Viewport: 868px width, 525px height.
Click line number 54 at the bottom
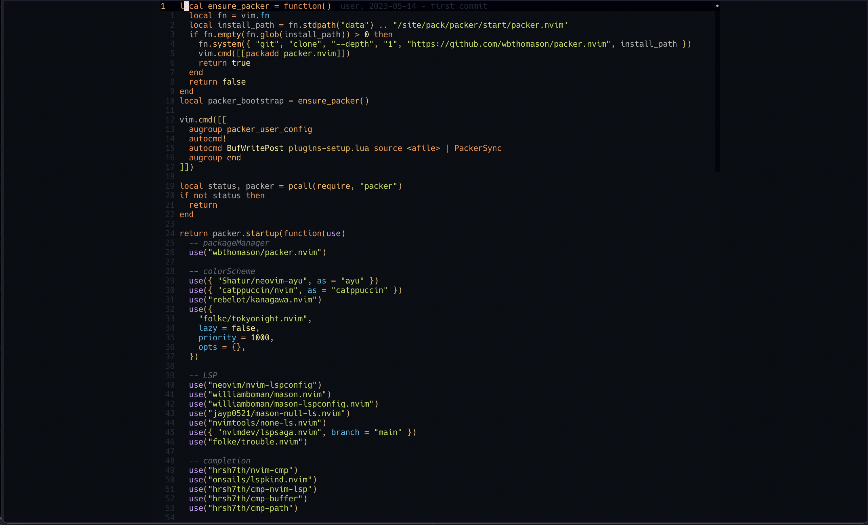coord(170,518)
